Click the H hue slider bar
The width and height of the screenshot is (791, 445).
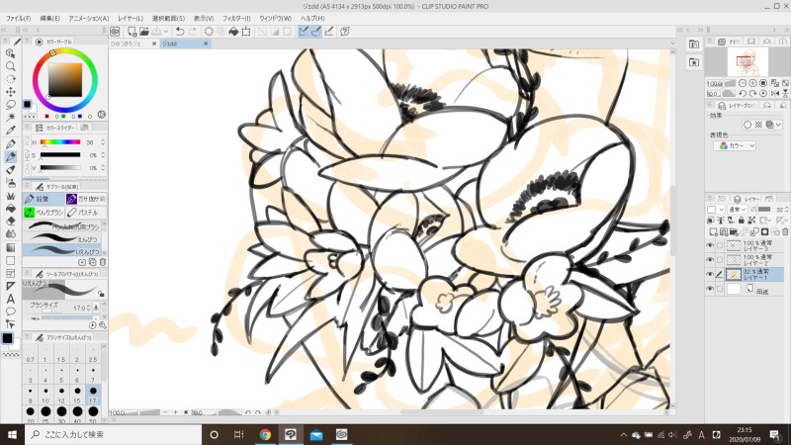click(x=60, y=142)
